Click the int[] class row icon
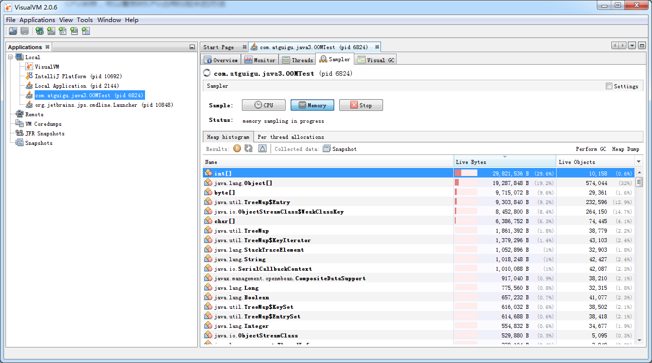 pyautogui.click(x=208, y=173)
